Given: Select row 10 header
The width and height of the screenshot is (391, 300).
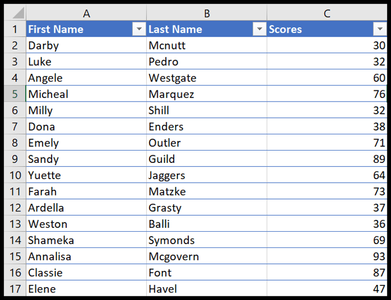Looking at the screenshot, I should coord(15,175).
